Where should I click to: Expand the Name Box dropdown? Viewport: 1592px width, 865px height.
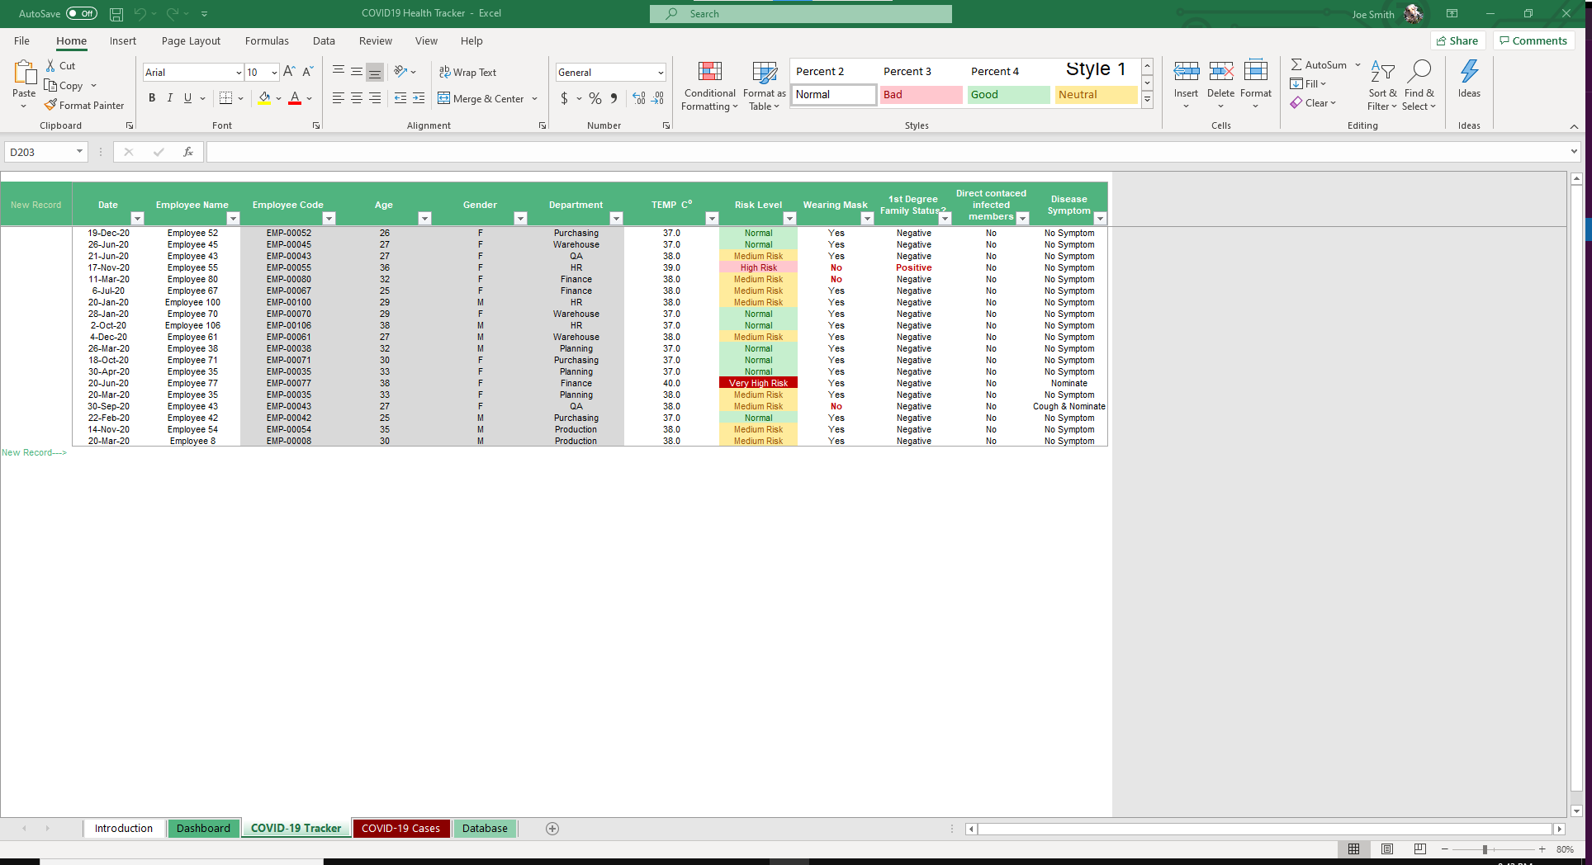tap(79, 152)
